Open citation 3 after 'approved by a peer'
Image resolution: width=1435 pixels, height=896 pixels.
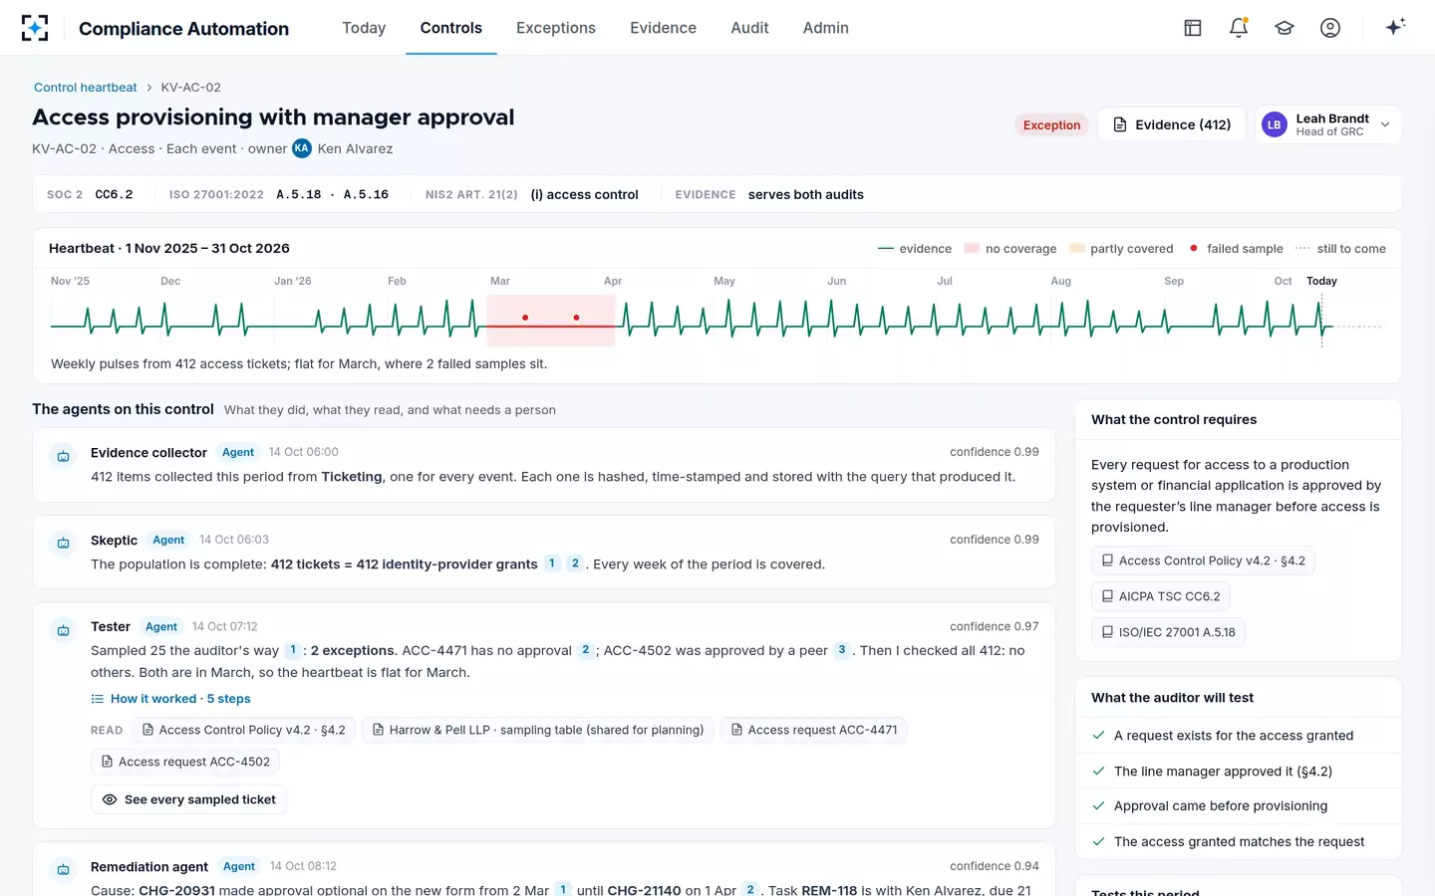pyautogui.click(x=842, y=650)
